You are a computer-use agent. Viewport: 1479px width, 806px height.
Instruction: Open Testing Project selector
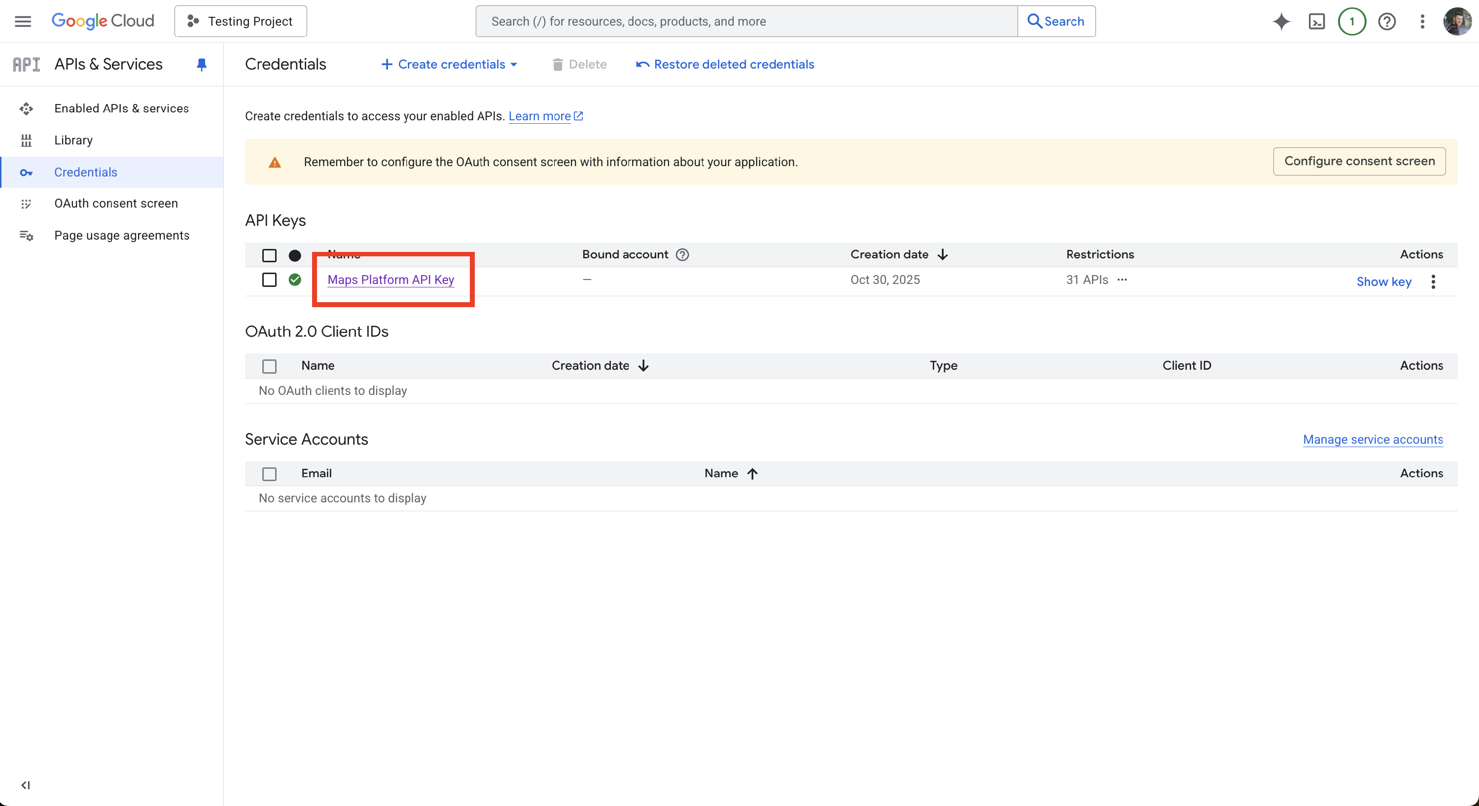241,21
